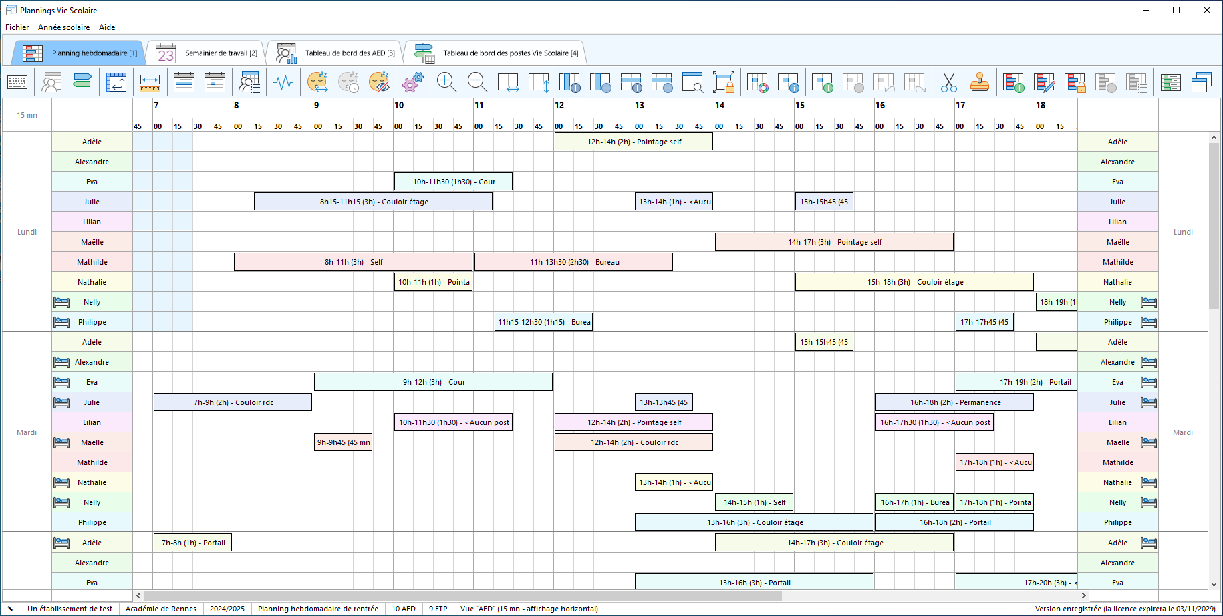1223x616 pixels.
Task: Click the ruler time scale icon
Action: [150, 82]
